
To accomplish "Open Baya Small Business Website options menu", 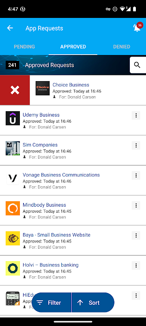I will point(136,236).
